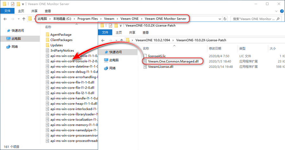Open quick access toolbar dropdown in Monitor Server title bar
This screenshot has height=150, width=285.
pos(23,4)
